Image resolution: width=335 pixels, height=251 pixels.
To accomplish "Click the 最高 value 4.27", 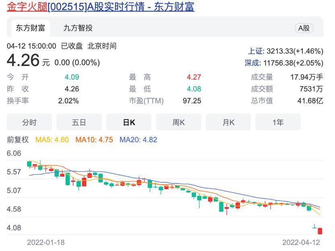I will [x=194, y=77].
